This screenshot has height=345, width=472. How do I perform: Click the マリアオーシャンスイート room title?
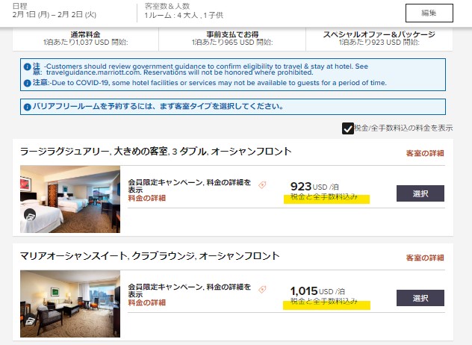(x=149, y=256)
